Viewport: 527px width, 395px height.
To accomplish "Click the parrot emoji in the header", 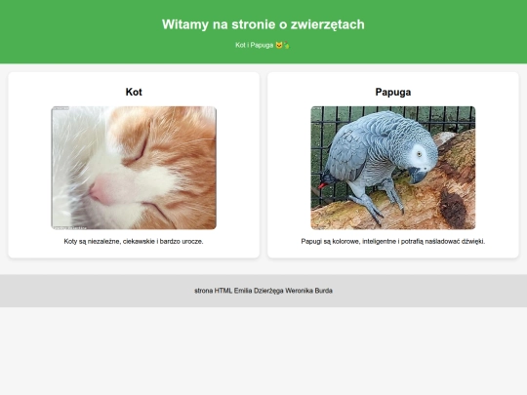I will pos(286,45).
